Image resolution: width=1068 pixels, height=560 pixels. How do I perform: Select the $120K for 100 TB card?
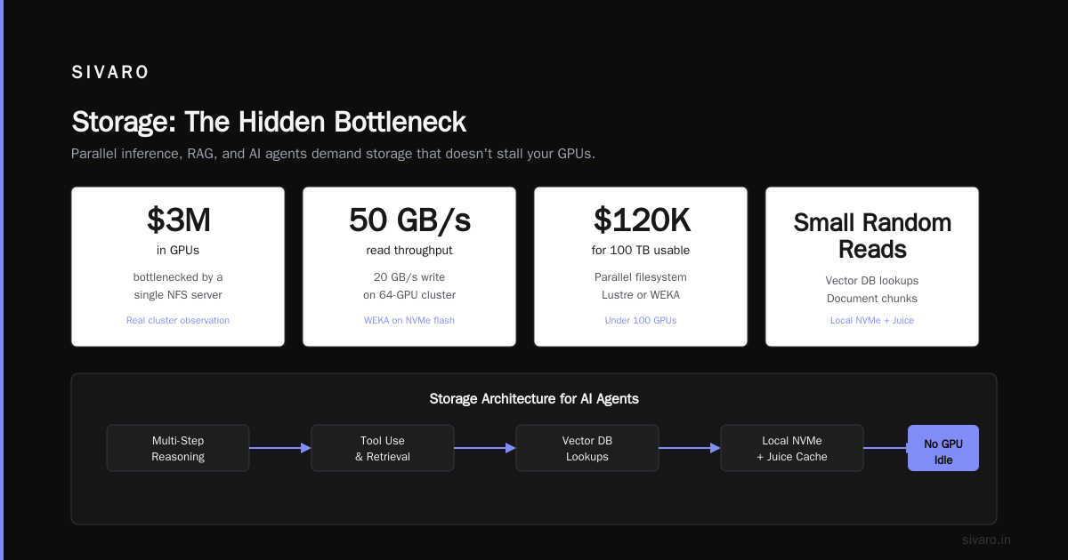point(641,267)
